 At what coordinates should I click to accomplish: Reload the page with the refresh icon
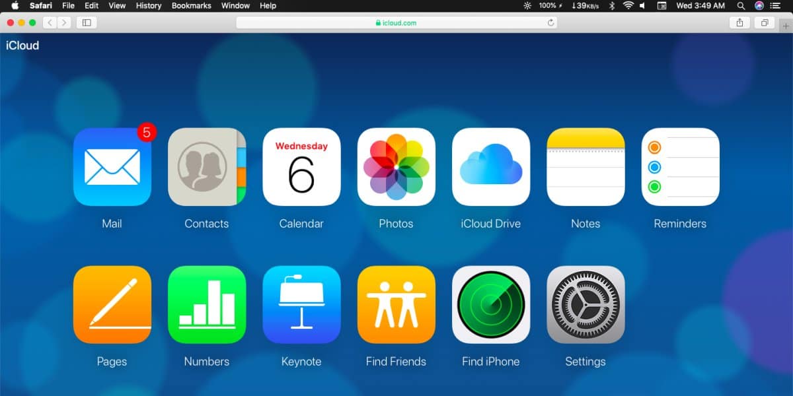[x=550, y=22]
